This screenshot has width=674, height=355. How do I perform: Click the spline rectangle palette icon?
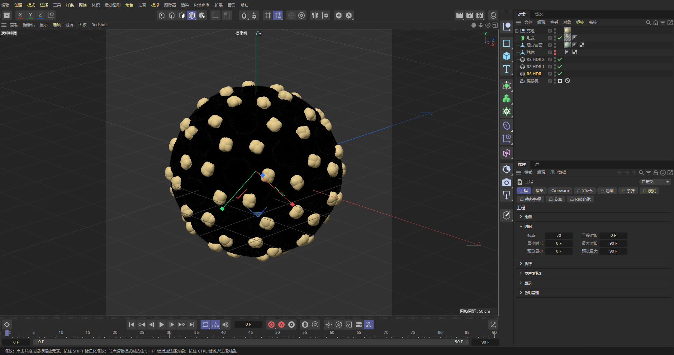[x=507, y=43]
